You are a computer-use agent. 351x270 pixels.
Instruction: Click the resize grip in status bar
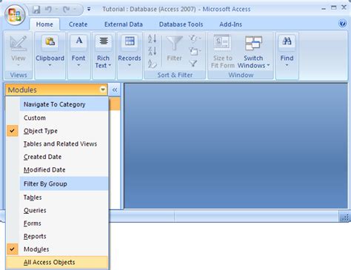click(345, 217)
